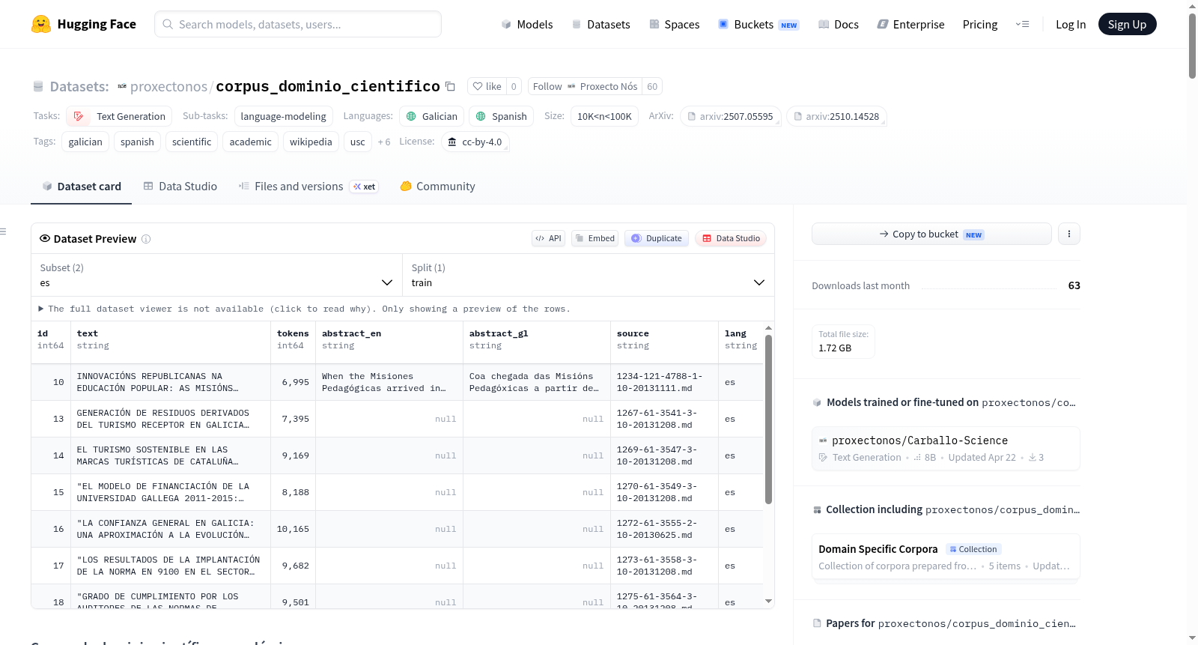Image resolution: width=1198 pixels, height=645 pixels.
Task: Open the Community tab
Action: coord(437,187)
